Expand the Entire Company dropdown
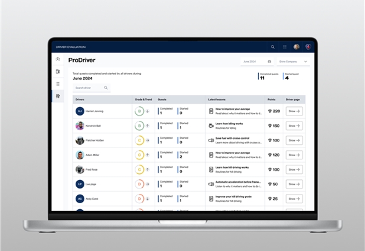 click(x=293, y=62)
